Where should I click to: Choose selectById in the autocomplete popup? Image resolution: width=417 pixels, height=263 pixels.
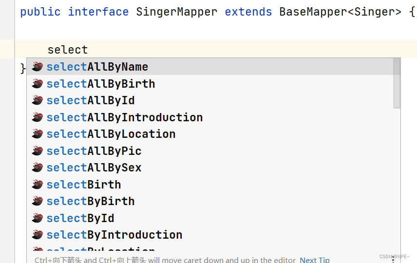[210, 218]
